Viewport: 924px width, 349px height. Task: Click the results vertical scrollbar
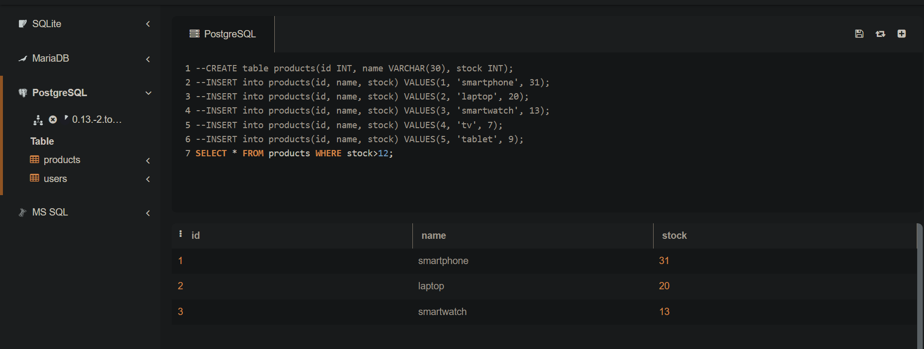click(x=919, y=286)
